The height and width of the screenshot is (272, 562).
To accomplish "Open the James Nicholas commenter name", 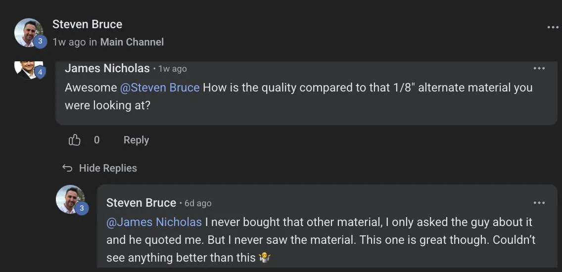I will point(107,68).
